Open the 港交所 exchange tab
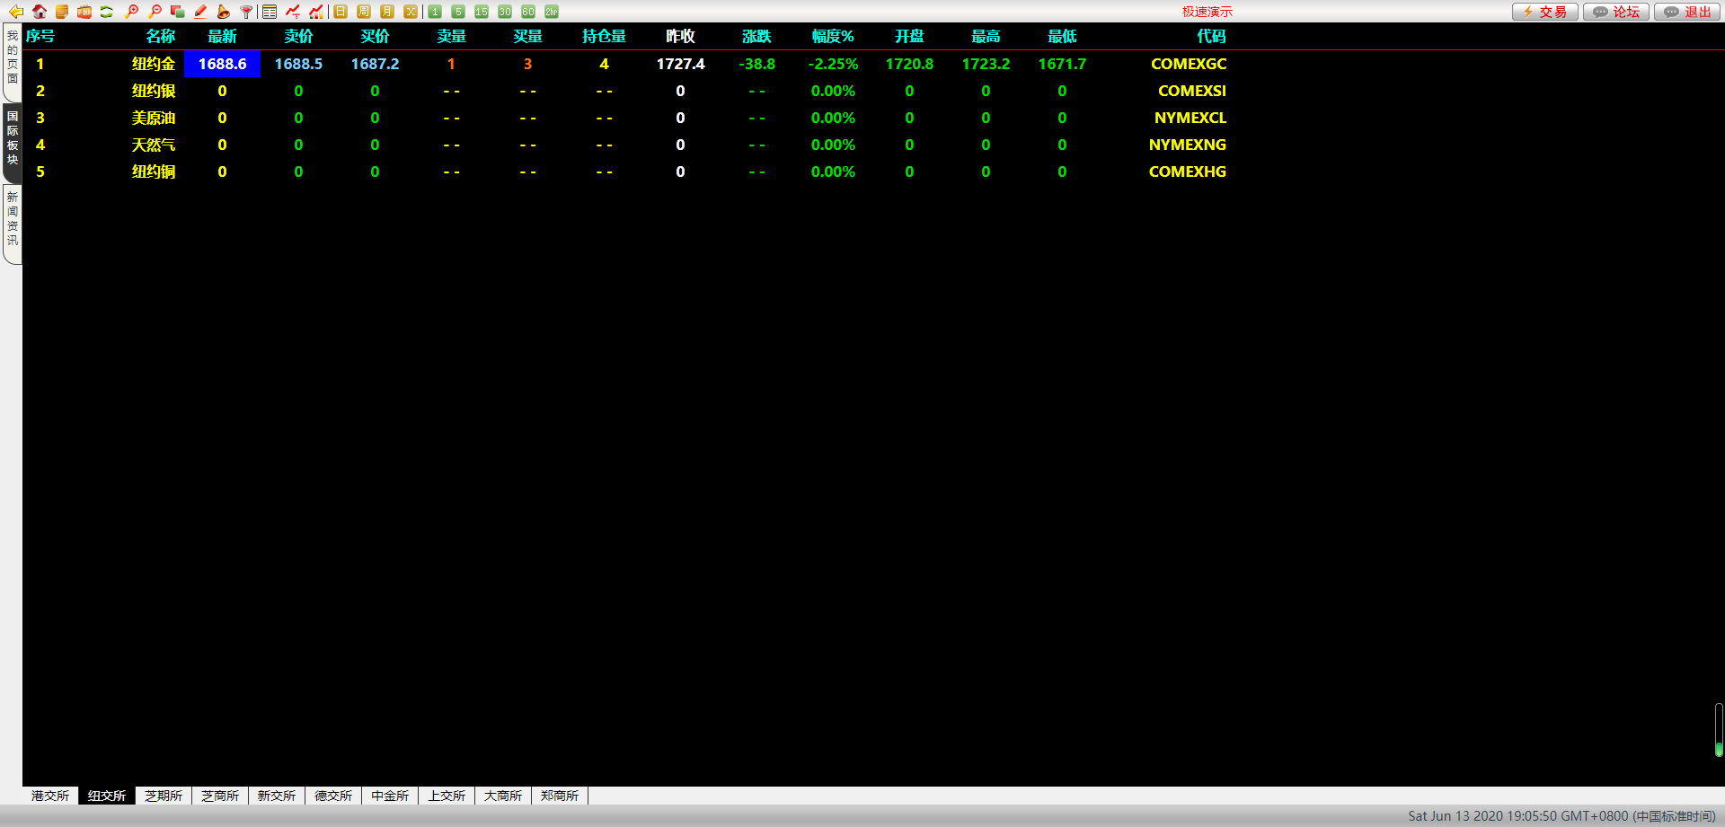This screenshot has width=1725, height=827. click(50, 796)
